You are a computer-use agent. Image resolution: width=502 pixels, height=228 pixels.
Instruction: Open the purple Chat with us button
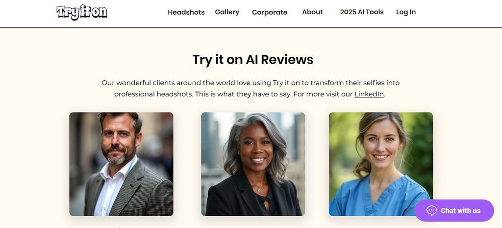(454, 210)
